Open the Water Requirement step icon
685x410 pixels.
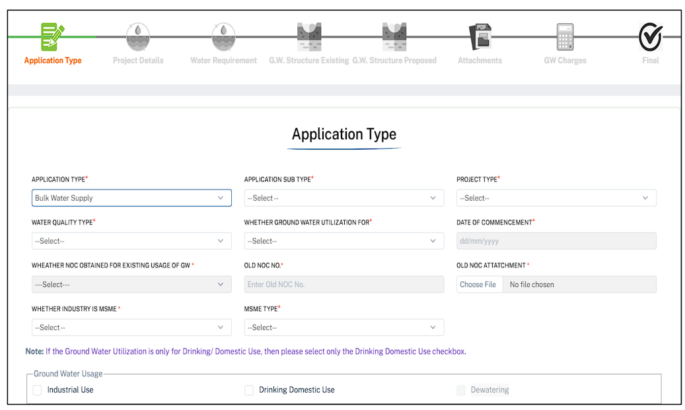pyautogui.click(x=223, y=36)
